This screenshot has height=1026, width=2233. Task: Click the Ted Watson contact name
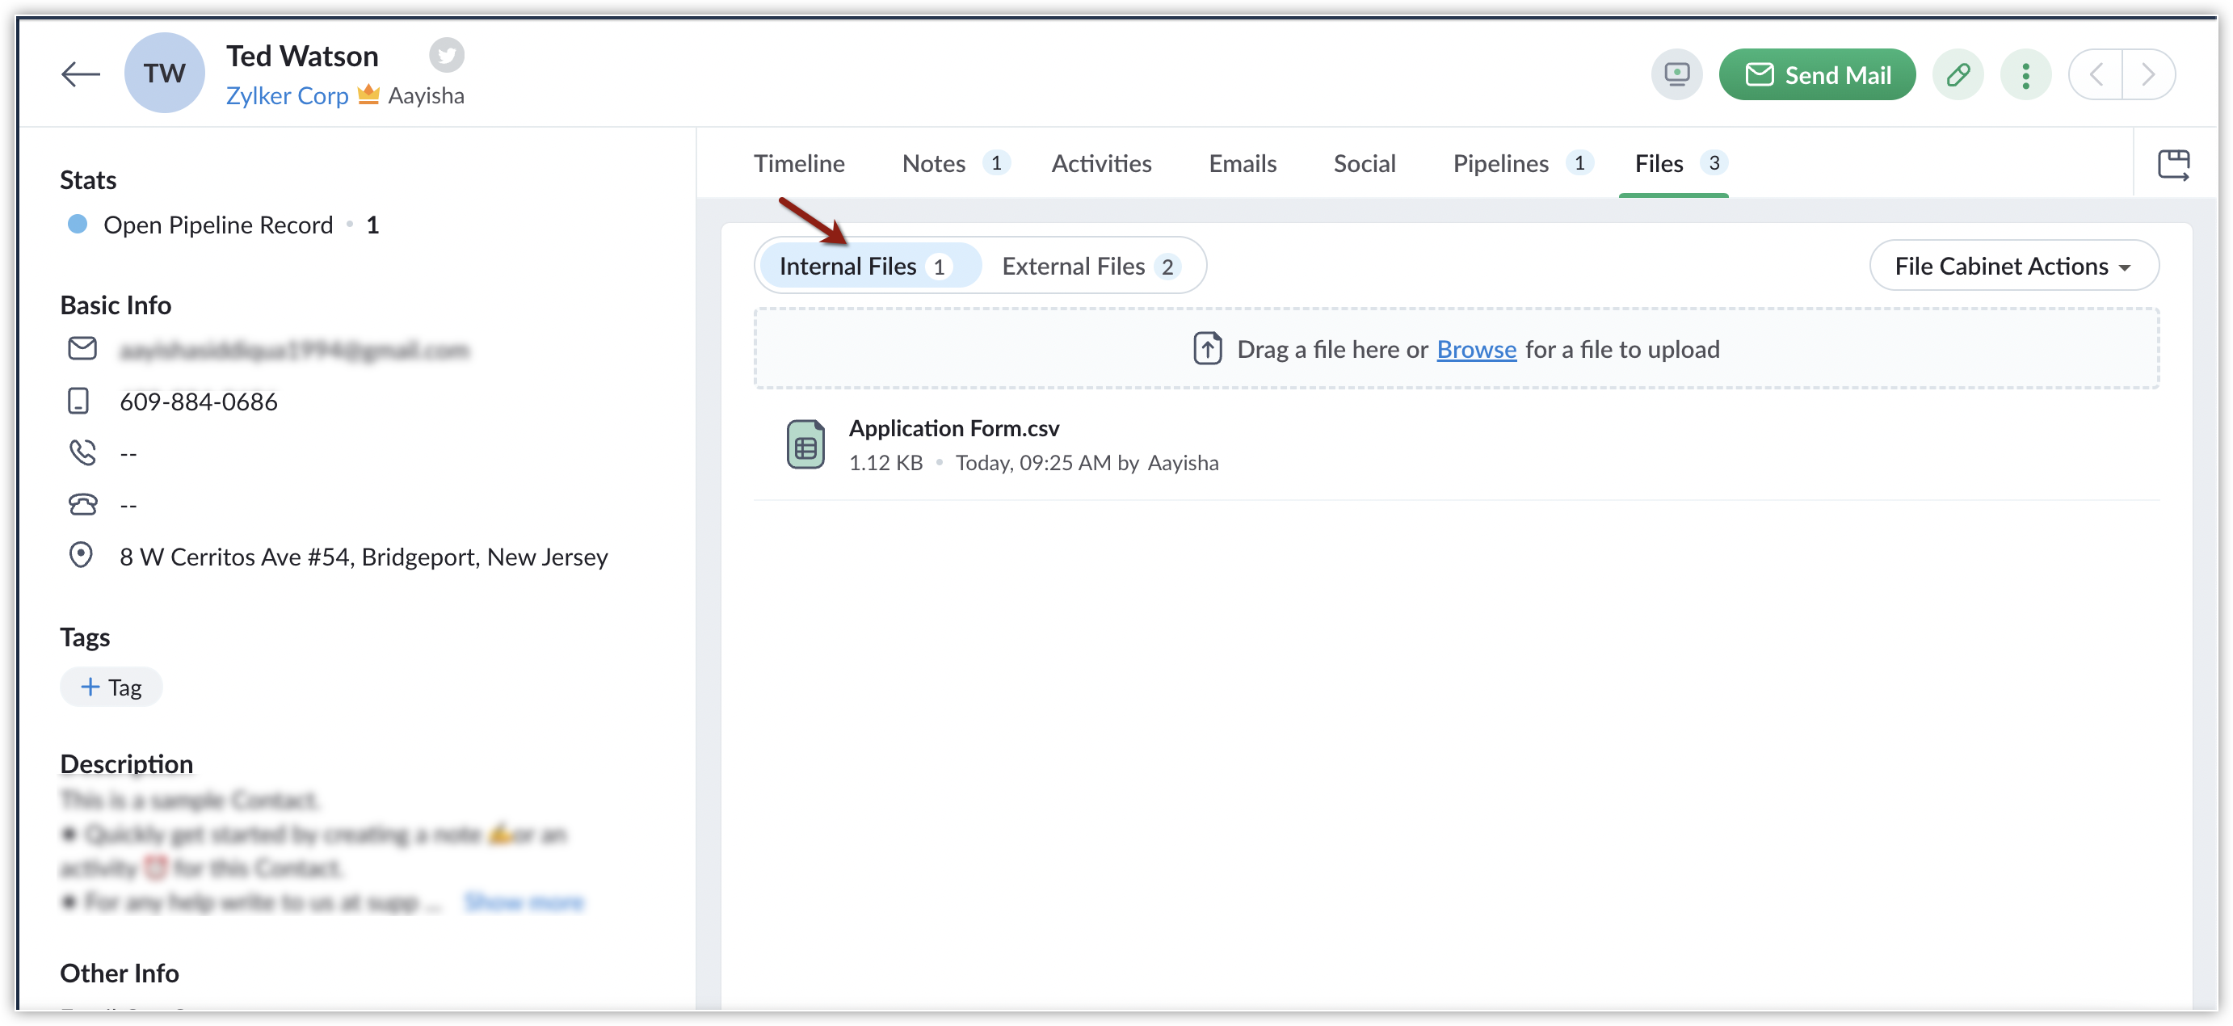click(301, 57)
